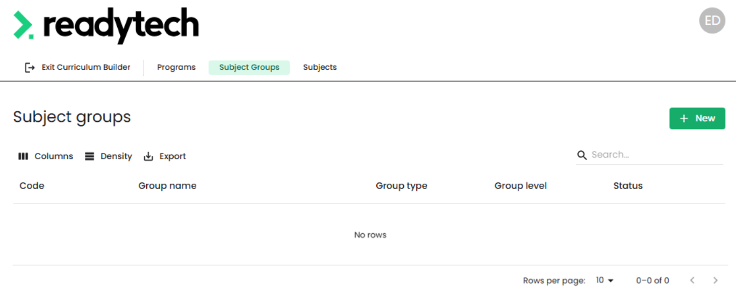The width and height of the screenshot is (736, 295).
Task: Sort by the Code column header
Action: (32, 186)
